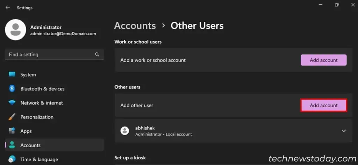Open the System settings page

28,74
